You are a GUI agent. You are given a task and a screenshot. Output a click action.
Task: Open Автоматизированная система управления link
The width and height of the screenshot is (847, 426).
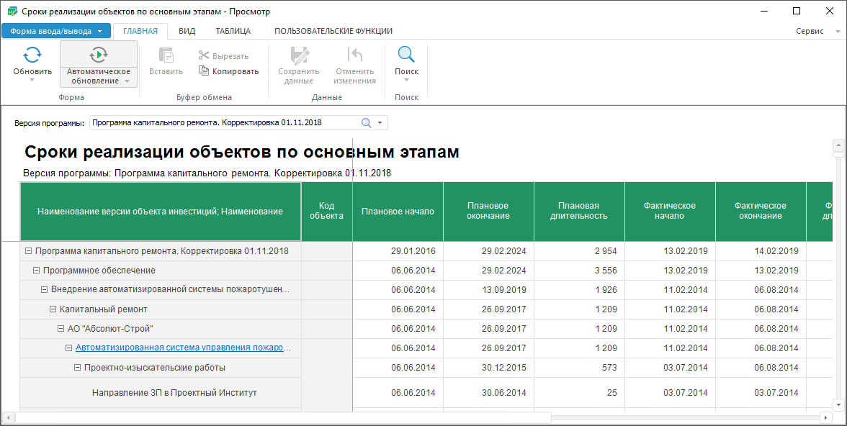[x=183, y=348]
